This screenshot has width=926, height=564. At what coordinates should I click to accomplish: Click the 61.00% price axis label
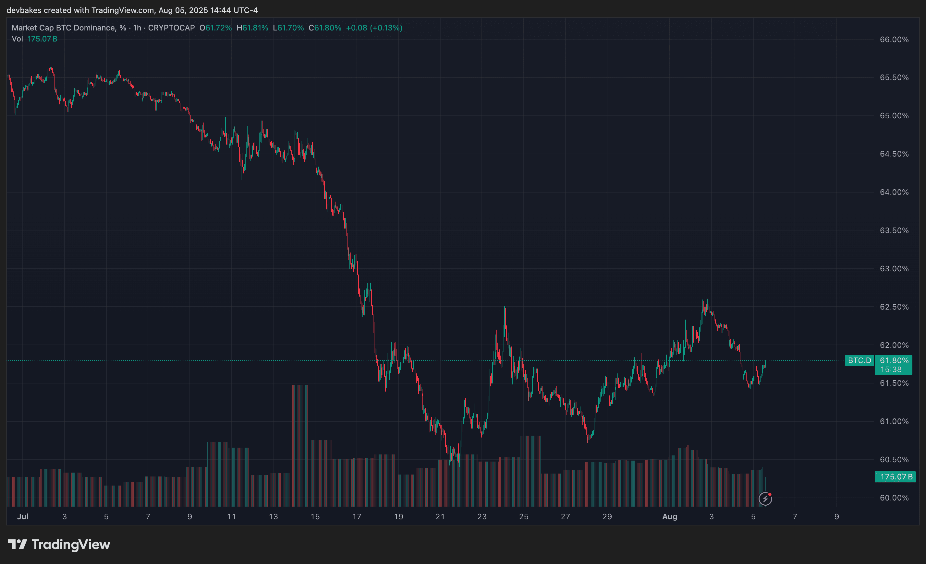coord(894,421)
